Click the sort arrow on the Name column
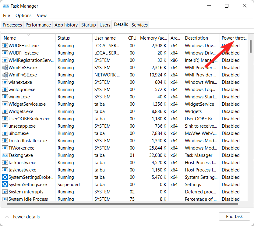Image resolution: width=254 pixels, height=226 pixels. pyautogui.click(x=28, y=35)
